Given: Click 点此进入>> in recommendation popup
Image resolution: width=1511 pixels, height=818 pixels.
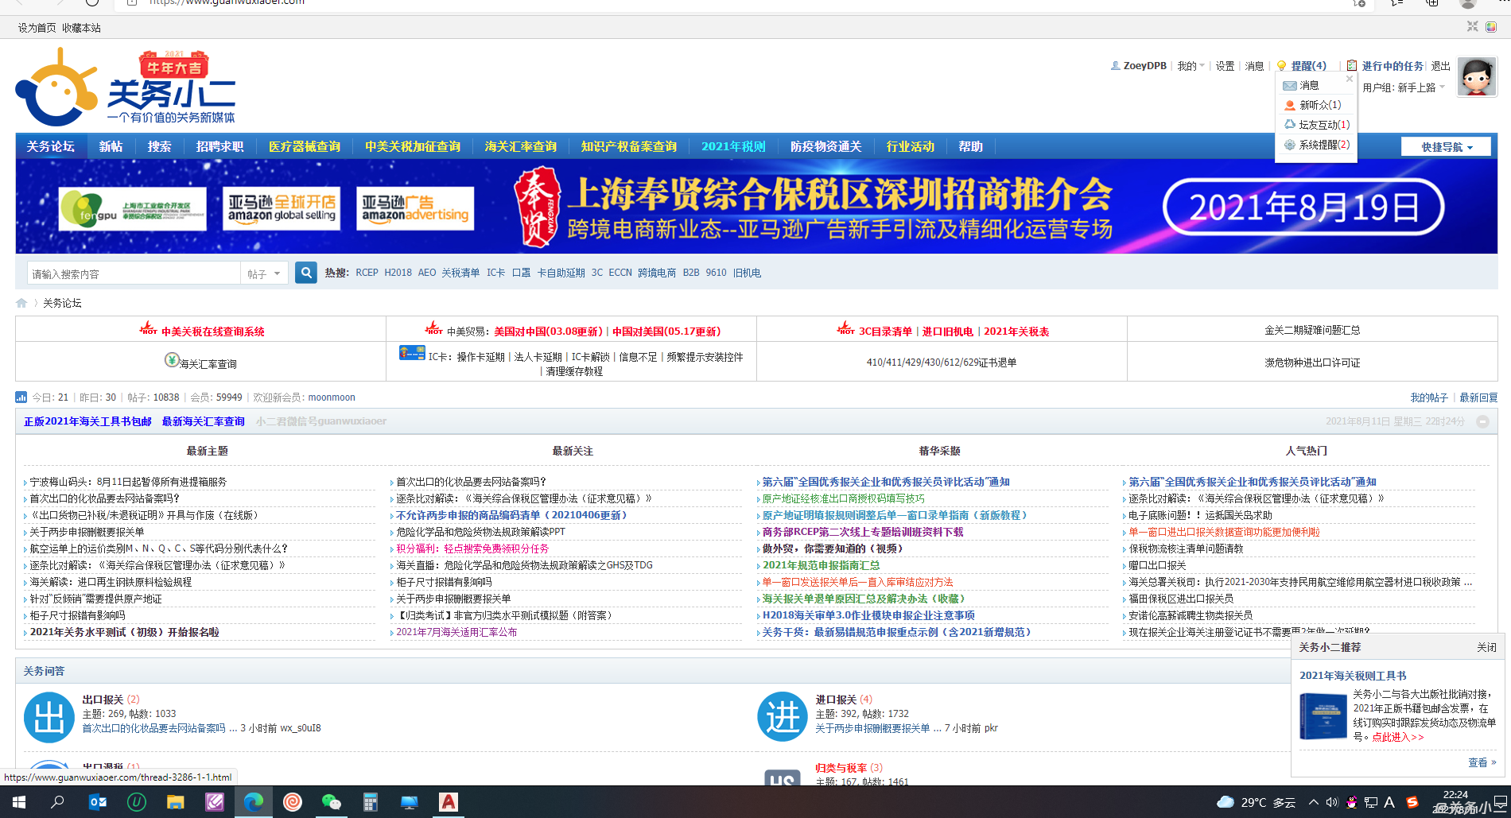Looking at the screenshot, I should pyautogui.click(x=1398, y=737).
